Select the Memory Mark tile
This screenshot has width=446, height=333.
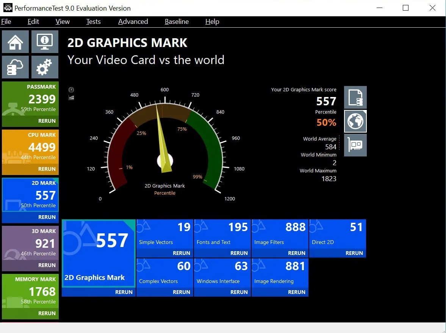tap(30, 292)
